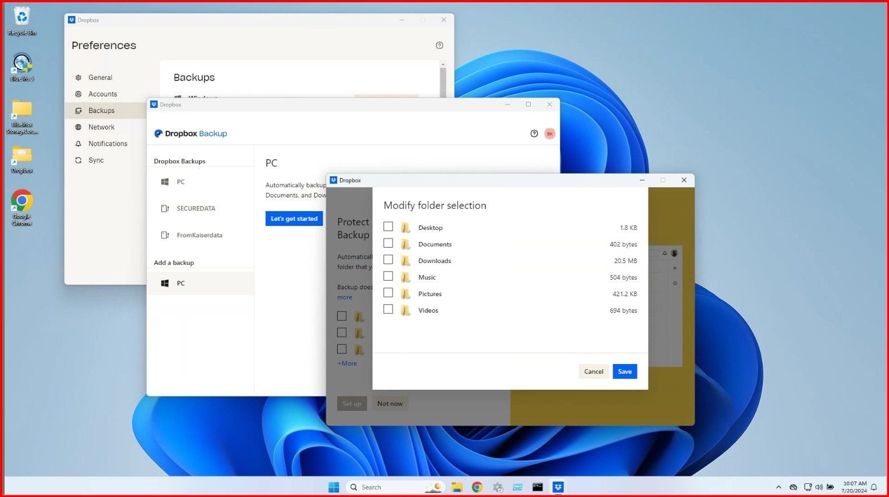889x497 pixels.
Task: Save the folder selection
Action: [624, 371]
